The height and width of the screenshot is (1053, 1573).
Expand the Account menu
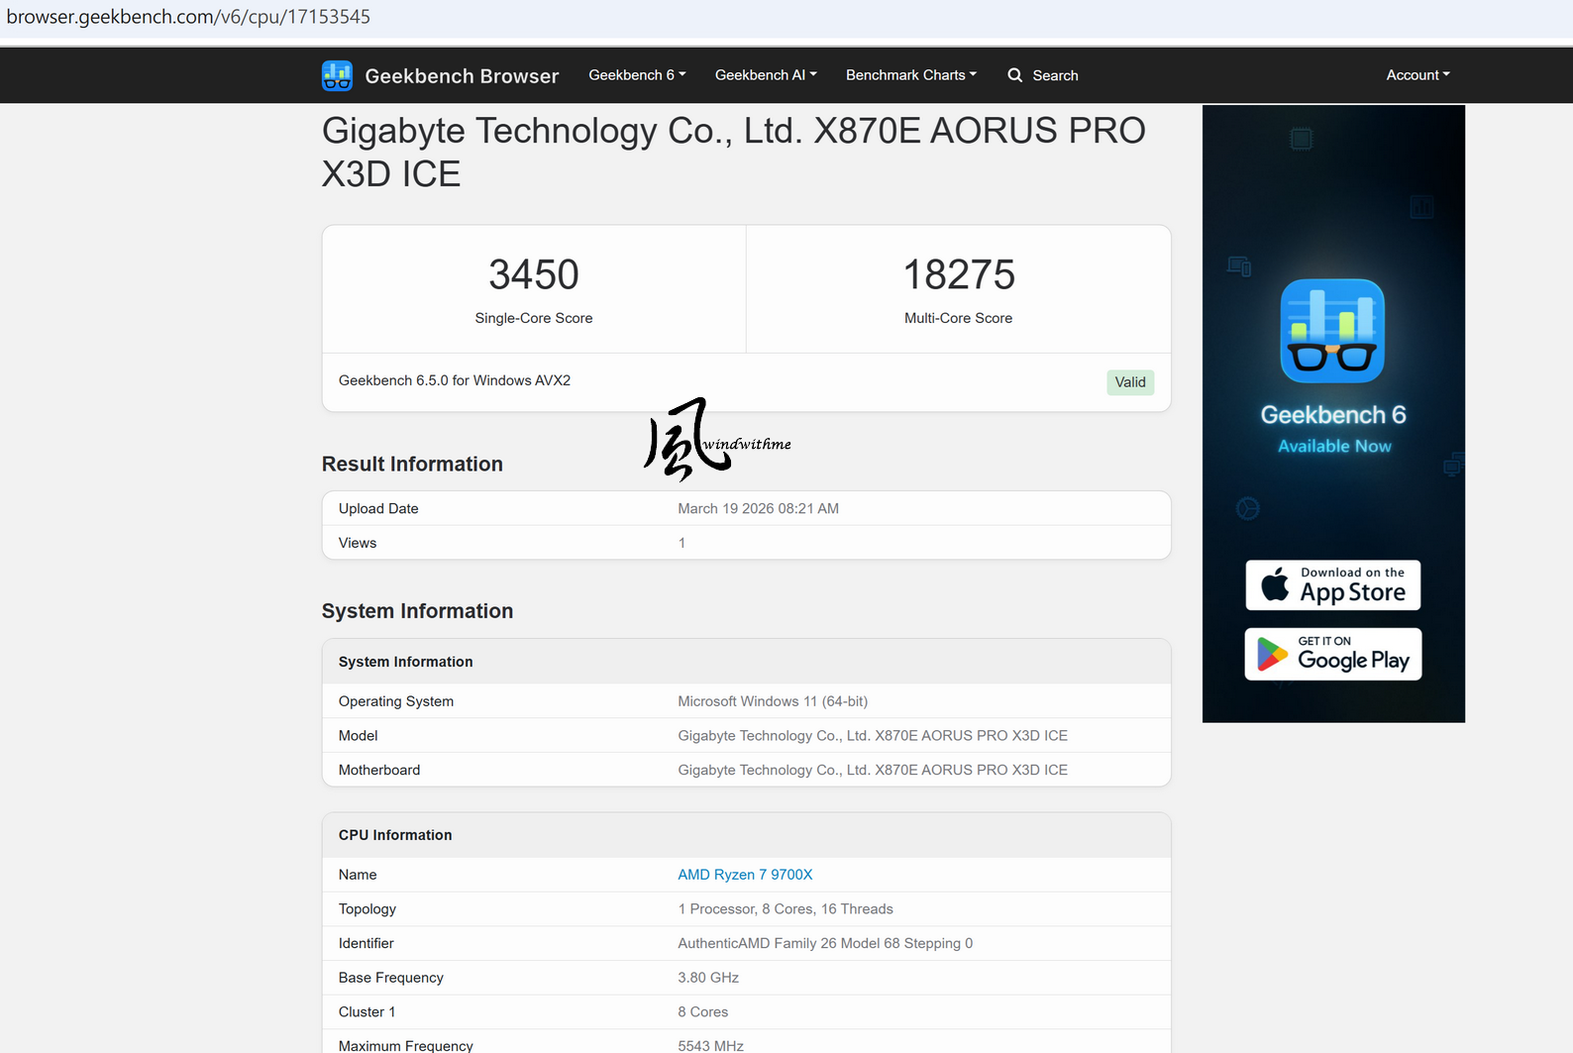[x=1417, y=75]
